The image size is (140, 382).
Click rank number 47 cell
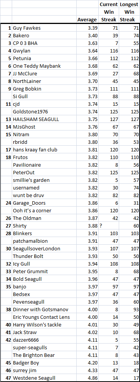(x=6, y=378)
